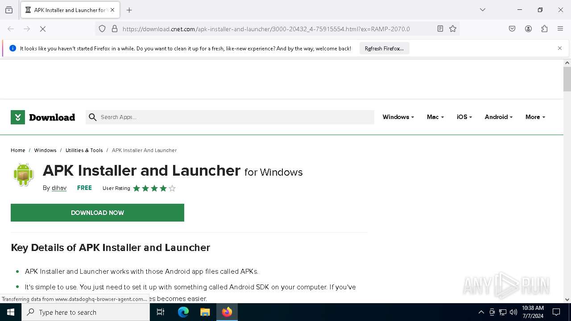Image resolution: width=571 pixels, height=321 pixels.
Task: Open the volume speaker tray icon
Action: (513, 312)
